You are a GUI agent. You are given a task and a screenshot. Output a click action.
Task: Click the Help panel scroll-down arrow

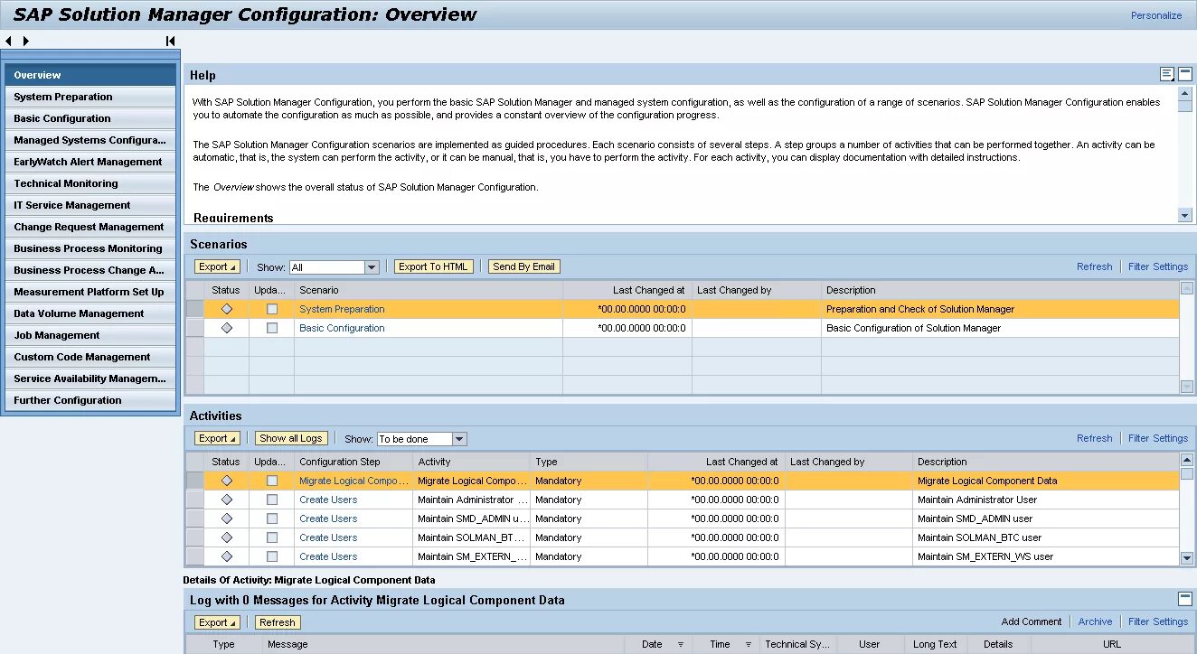point(1185,215)
